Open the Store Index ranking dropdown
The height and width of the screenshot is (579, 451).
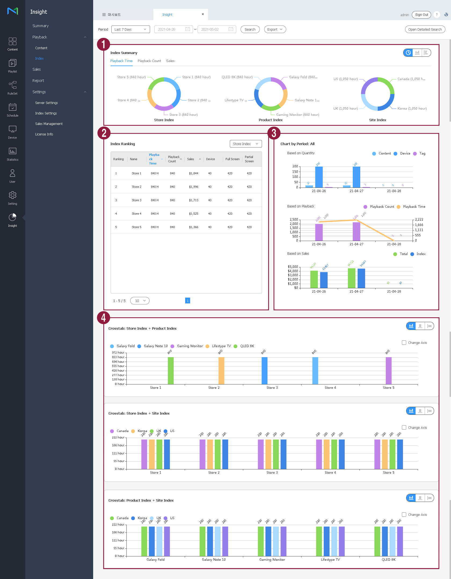coord(245,144)
